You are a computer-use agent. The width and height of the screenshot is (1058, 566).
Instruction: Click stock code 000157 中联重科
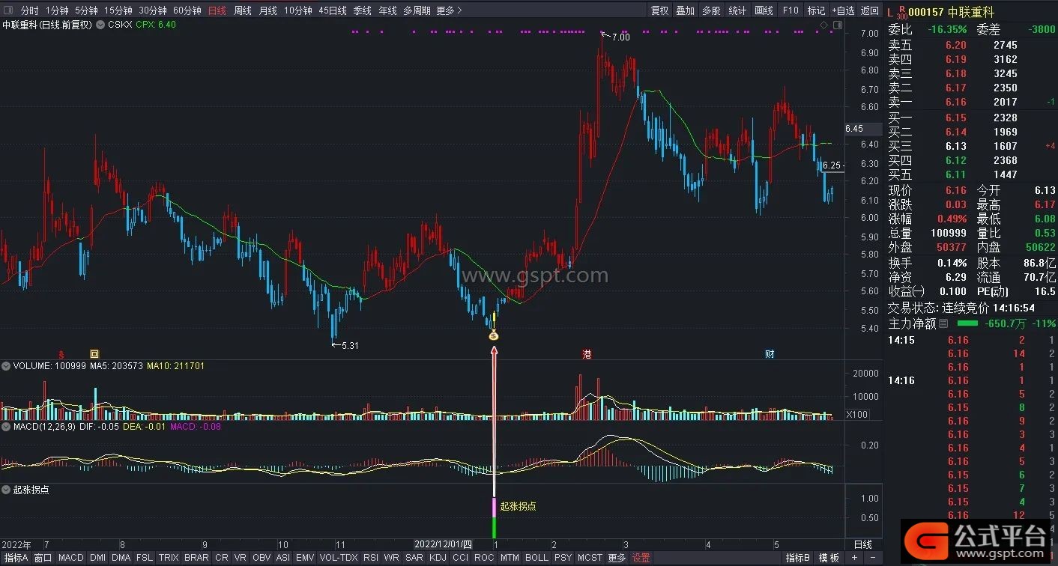(x=952, y=11)
